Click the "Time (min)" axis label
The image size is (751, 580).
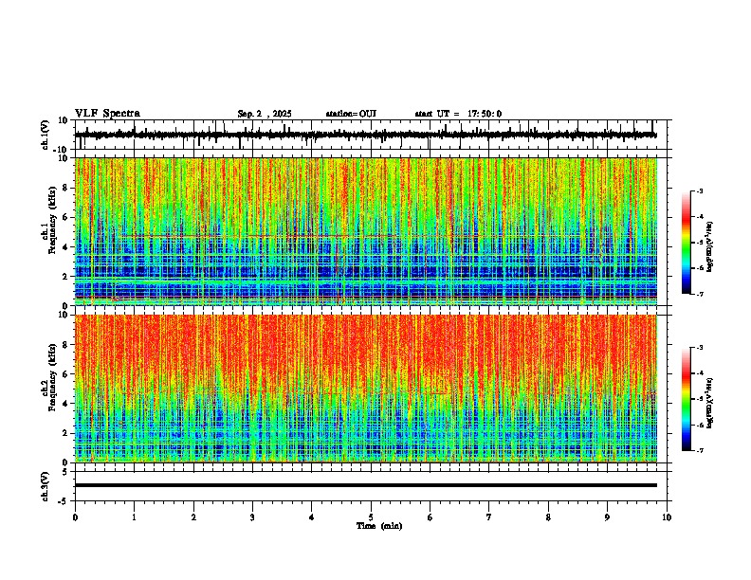[379, 526]
